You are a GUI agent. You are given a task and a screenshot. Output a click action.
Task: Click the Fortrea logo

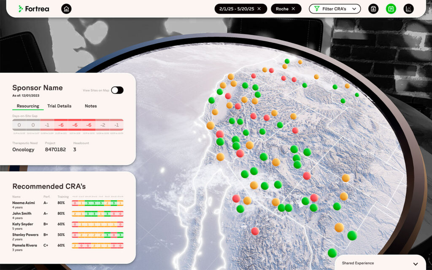pos(34,9)
